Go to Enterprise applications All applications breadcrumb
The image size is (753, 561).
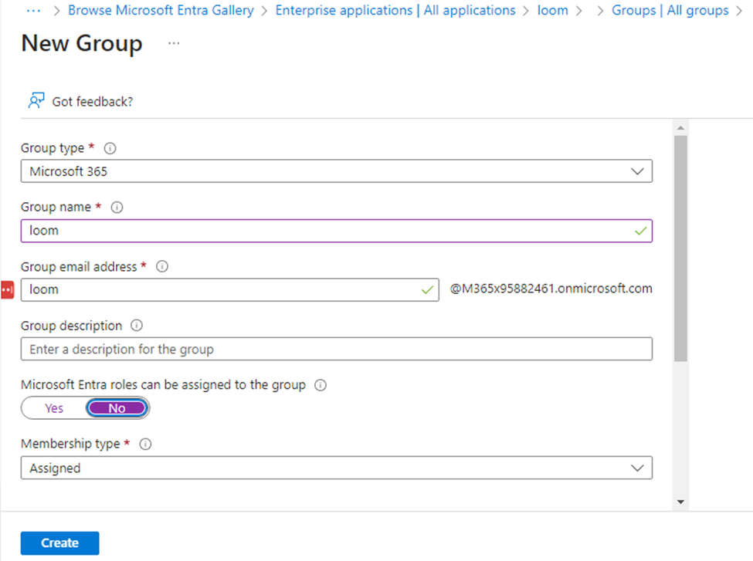click(395, 10)
